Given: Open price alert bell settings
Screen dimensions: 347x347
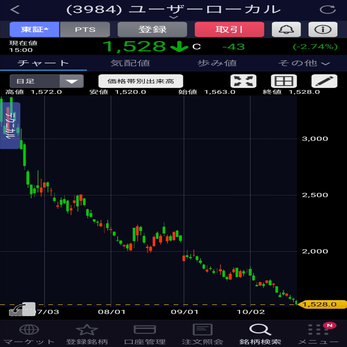Looking at the screenshot, I should [286, 30].
